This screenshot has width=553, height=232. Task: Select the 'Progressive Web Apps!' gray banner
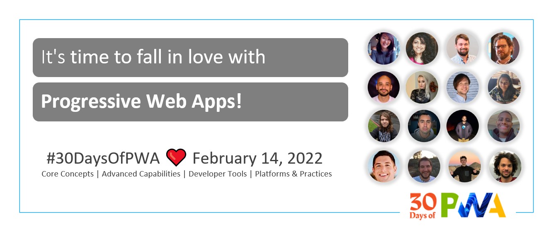click(190, 102)
